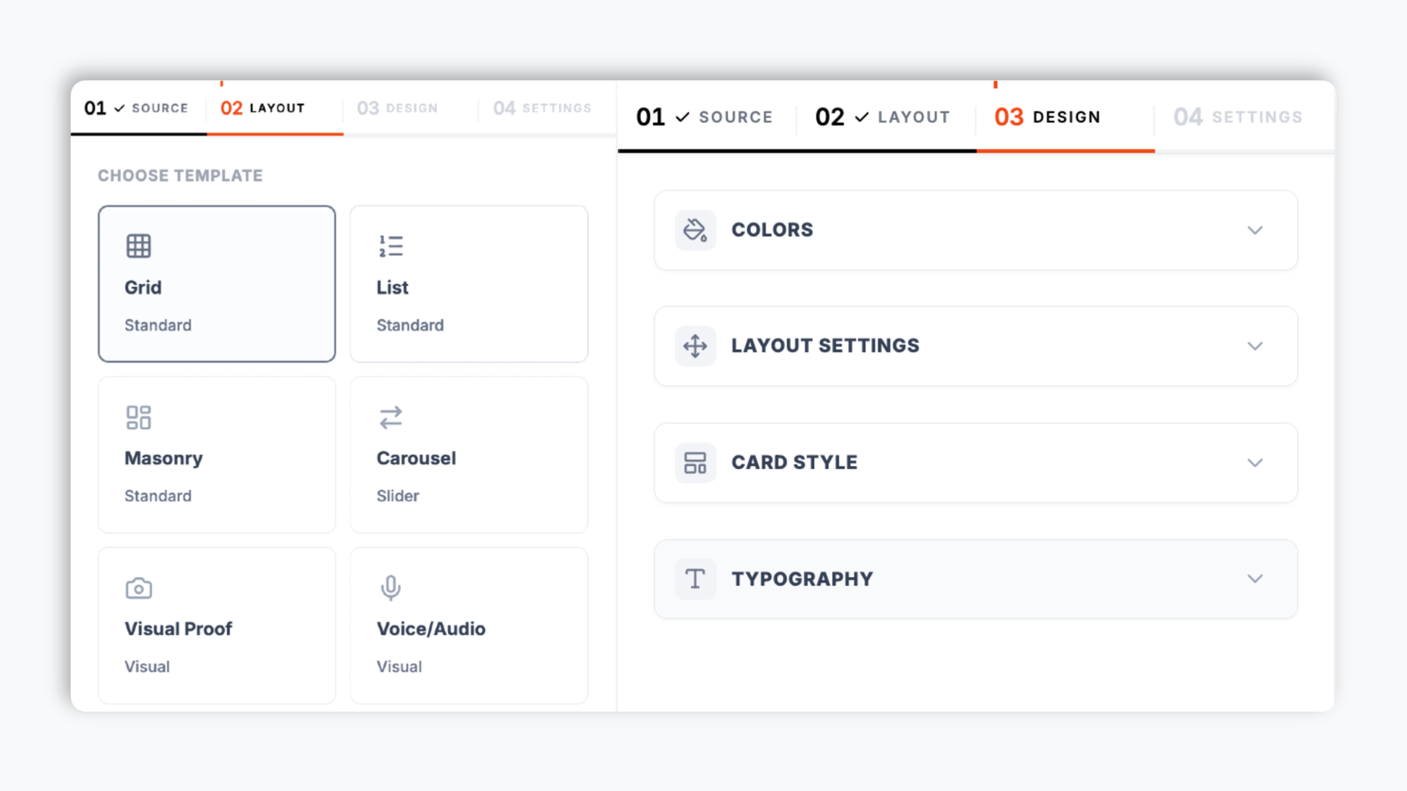Expand the Typography chevron
The image size is (1407, 791).
[1255, 579]
